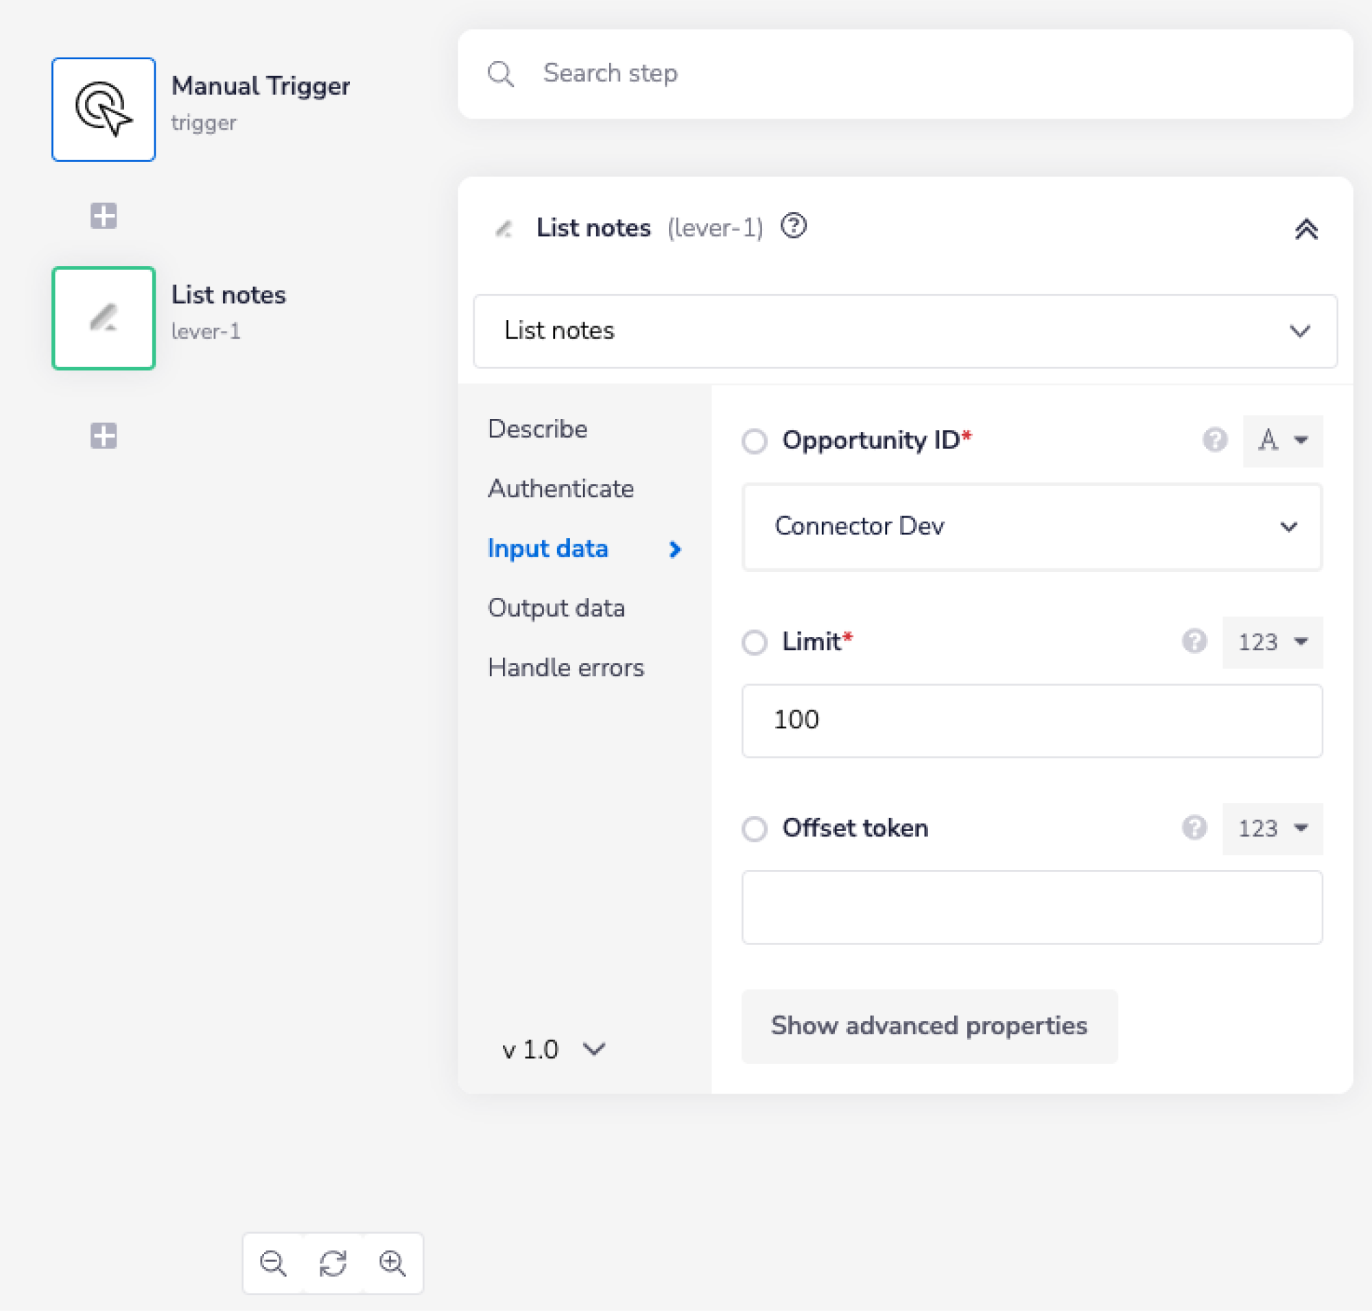Click Show advanced properties button
This screenshot has height=1311, width=1372.
[x=929, y=1026]
